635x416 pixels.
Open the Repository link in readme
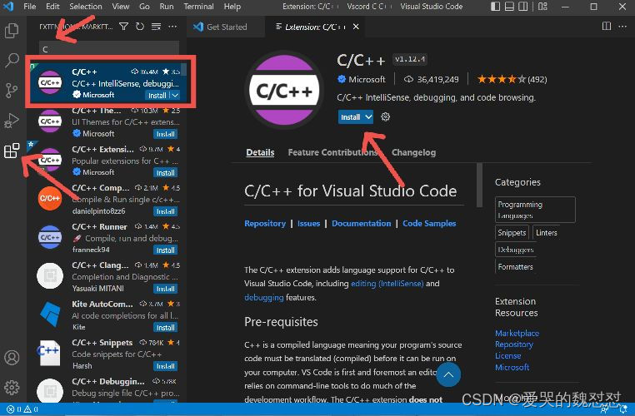(x=265, y=224)
